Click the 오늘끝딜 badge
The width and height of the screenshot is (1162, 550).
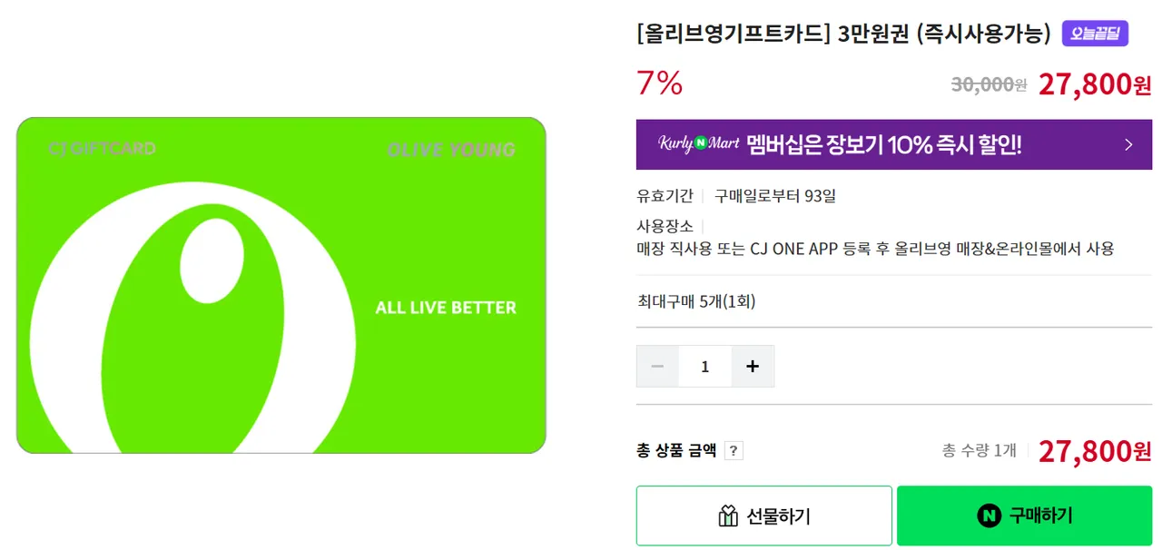[1095, 34]
